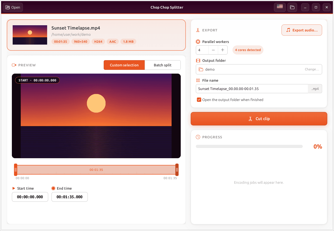Click the scissors icon beside EXPORT
The image size is (334, 231).
coord(198,30)
